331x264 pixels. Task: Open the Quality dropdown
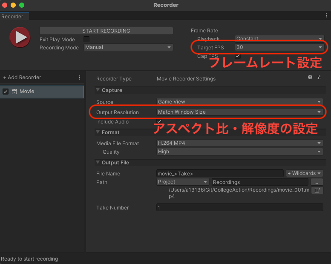239,152
